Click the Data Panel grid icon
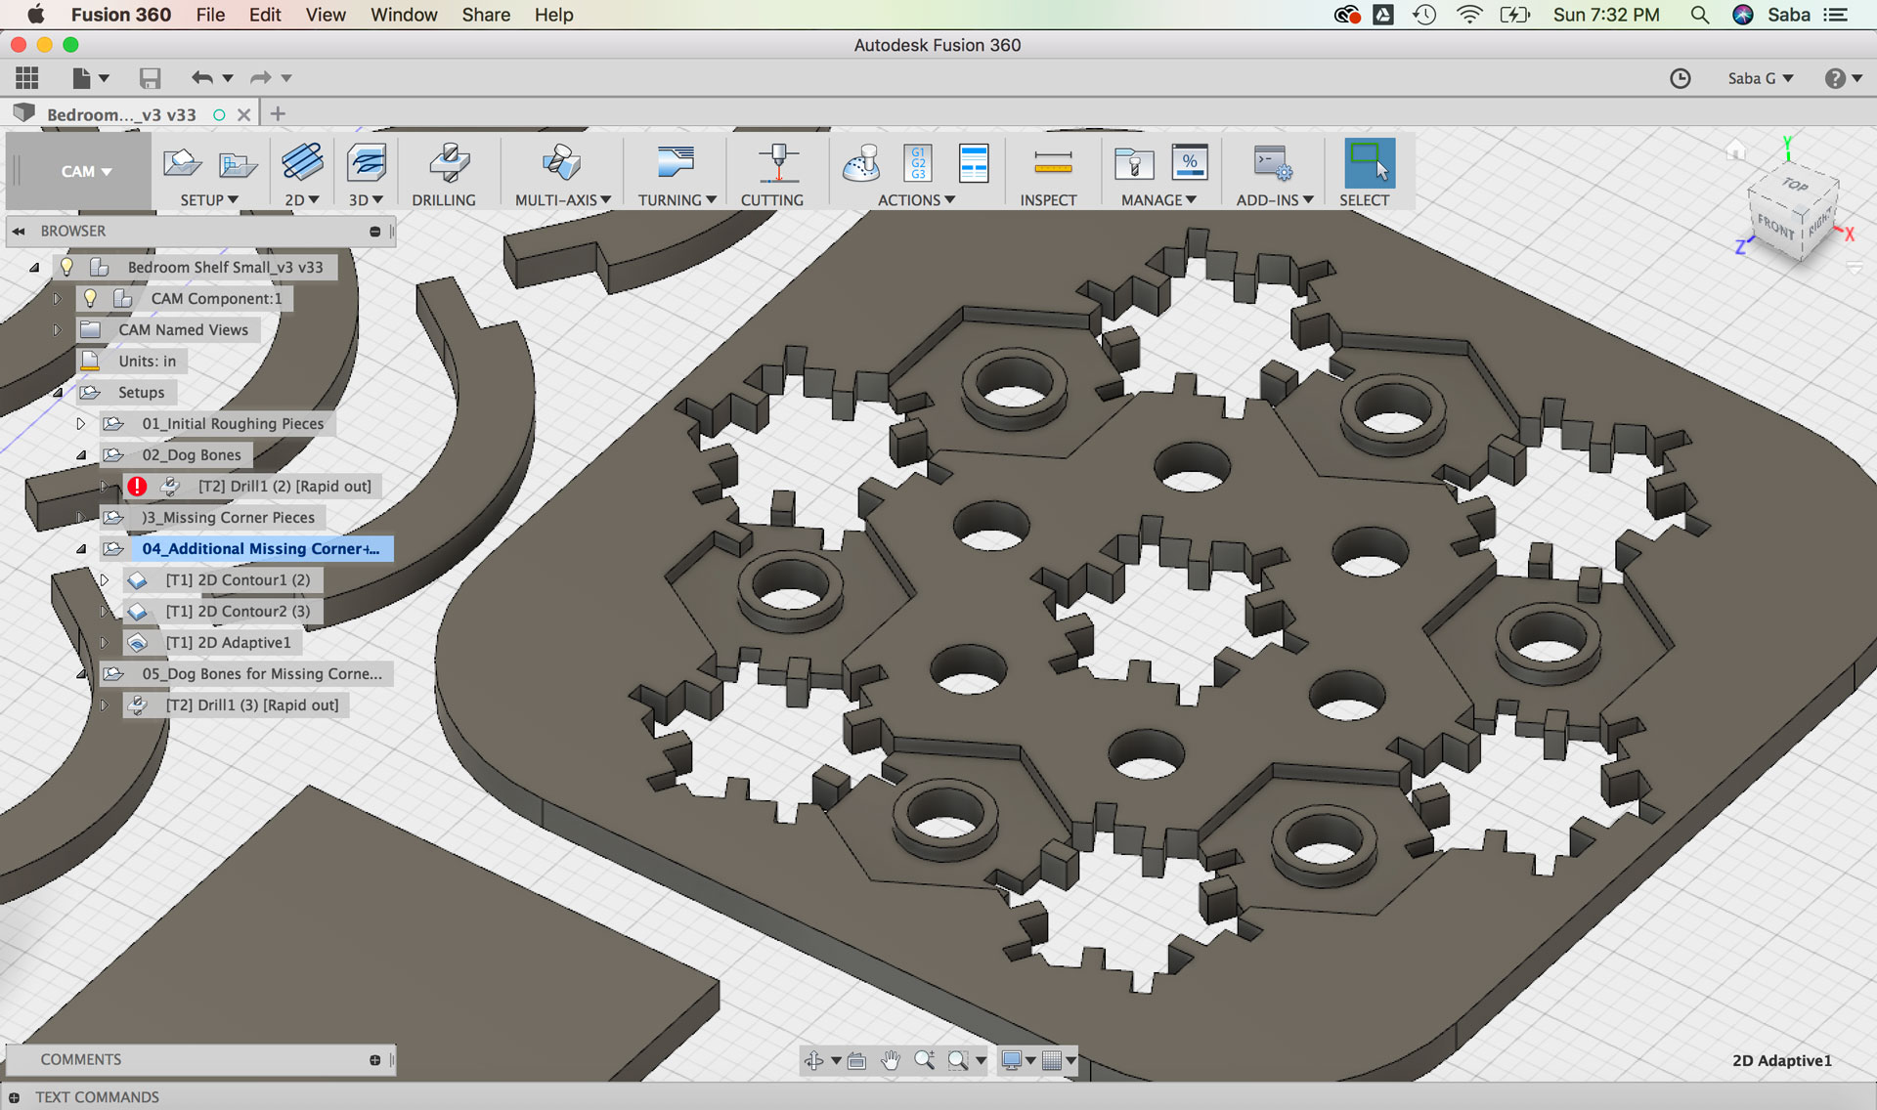 click(x=27, y=78)
